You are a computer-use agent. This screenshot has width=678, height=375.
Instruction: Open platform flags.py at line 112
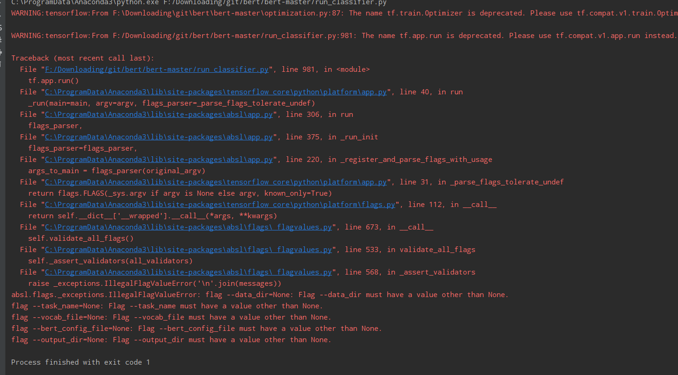219,204
